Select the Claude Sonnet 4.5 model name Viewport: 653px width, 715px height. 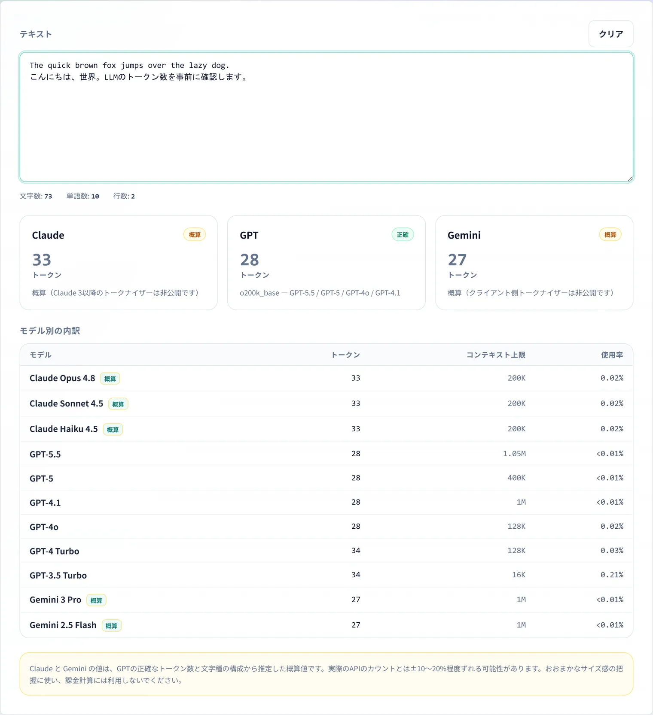coord(66,403)
